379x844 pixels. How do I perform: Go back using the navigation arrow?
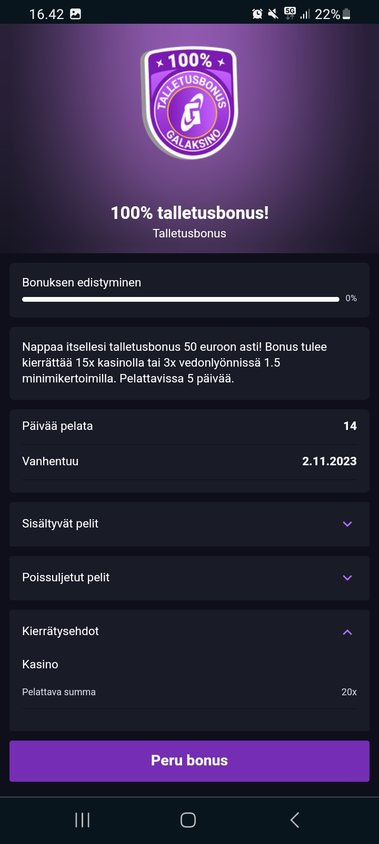point(295,820)
